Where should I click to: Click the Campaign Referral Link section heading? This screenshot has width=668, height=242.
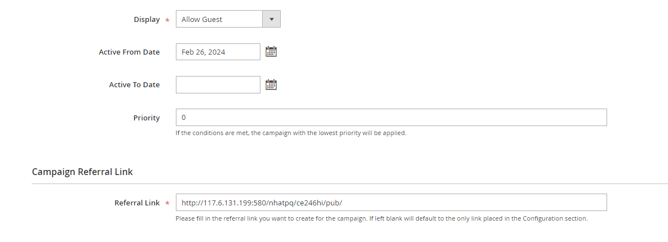point(82,172)
